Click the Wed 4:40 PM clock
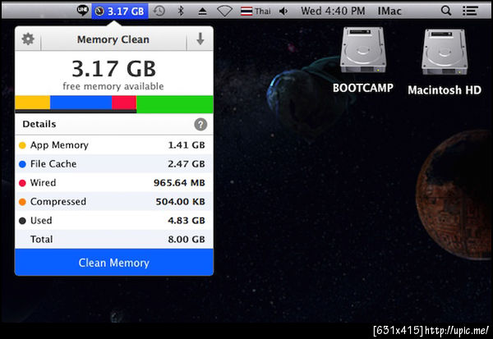The width and height of the screenshot is (493, 339). tap(333, 11)
